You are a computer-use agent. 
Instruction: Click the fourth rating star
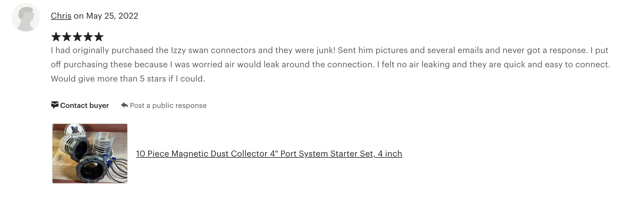(88, 37)
